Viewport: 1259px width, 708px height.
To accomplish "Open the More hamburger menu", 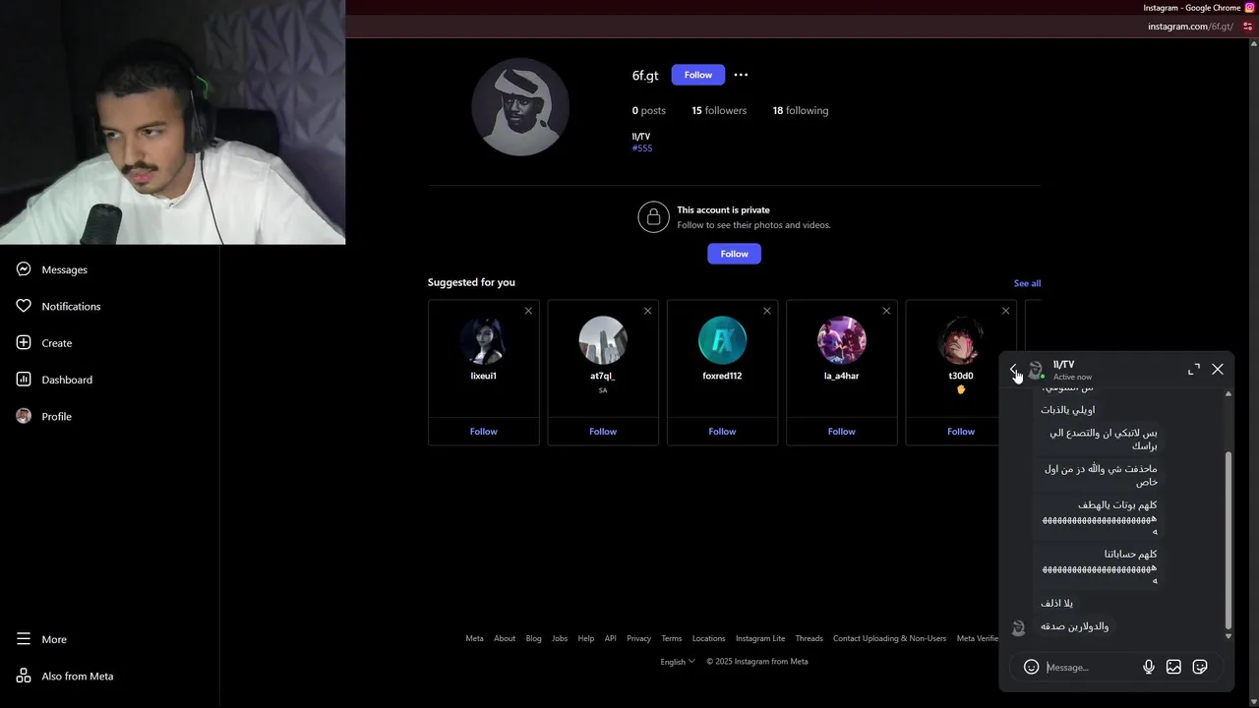I will click(x=24, y=639).
